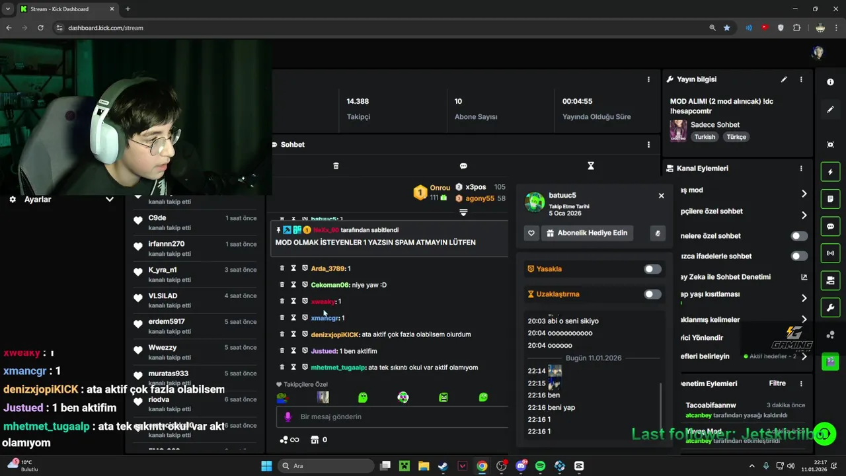Expand the Ayarlar settings section

(110, 199)
